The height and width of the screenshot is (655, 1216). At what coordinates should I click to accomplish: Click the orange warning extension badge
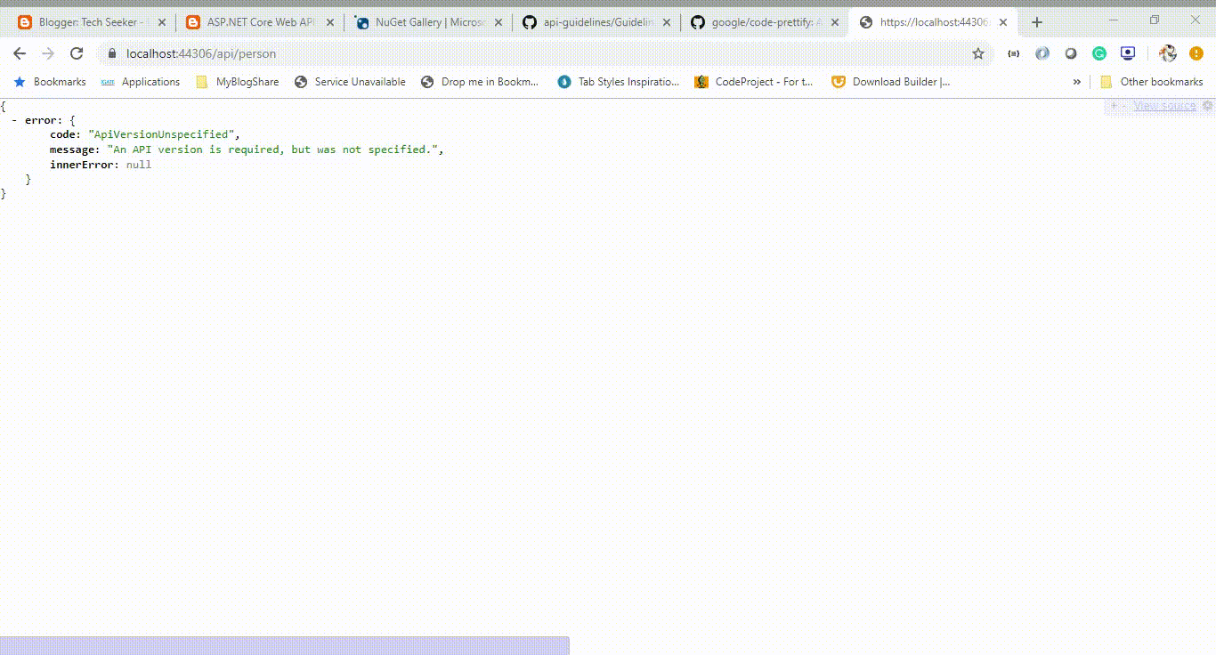[x=1196, y=53]
